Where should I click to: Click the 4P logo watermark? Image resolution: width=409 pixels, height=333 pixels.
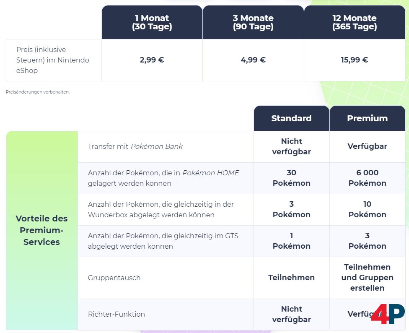coord(388,314)
